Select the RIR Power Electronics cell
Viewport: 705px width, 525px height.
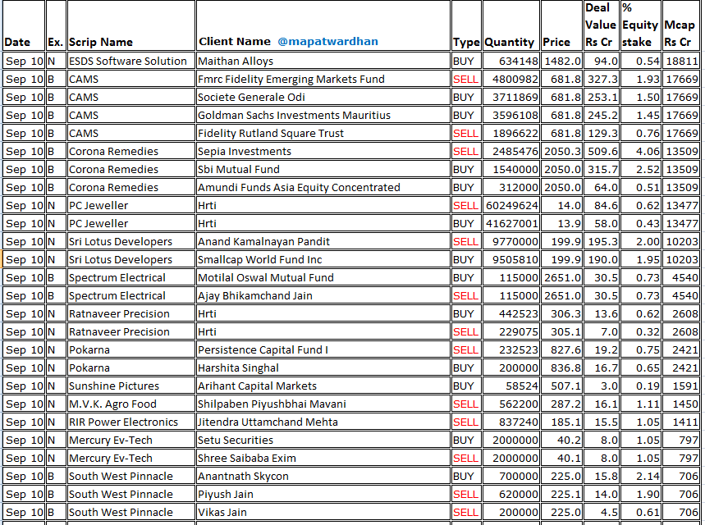130,422
